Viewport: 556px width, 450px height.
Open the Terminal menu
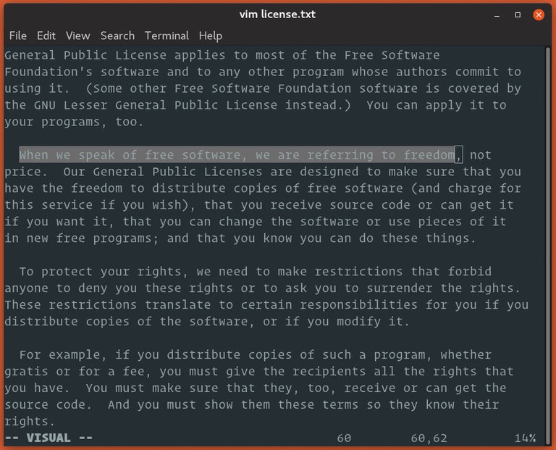point(167,36)
